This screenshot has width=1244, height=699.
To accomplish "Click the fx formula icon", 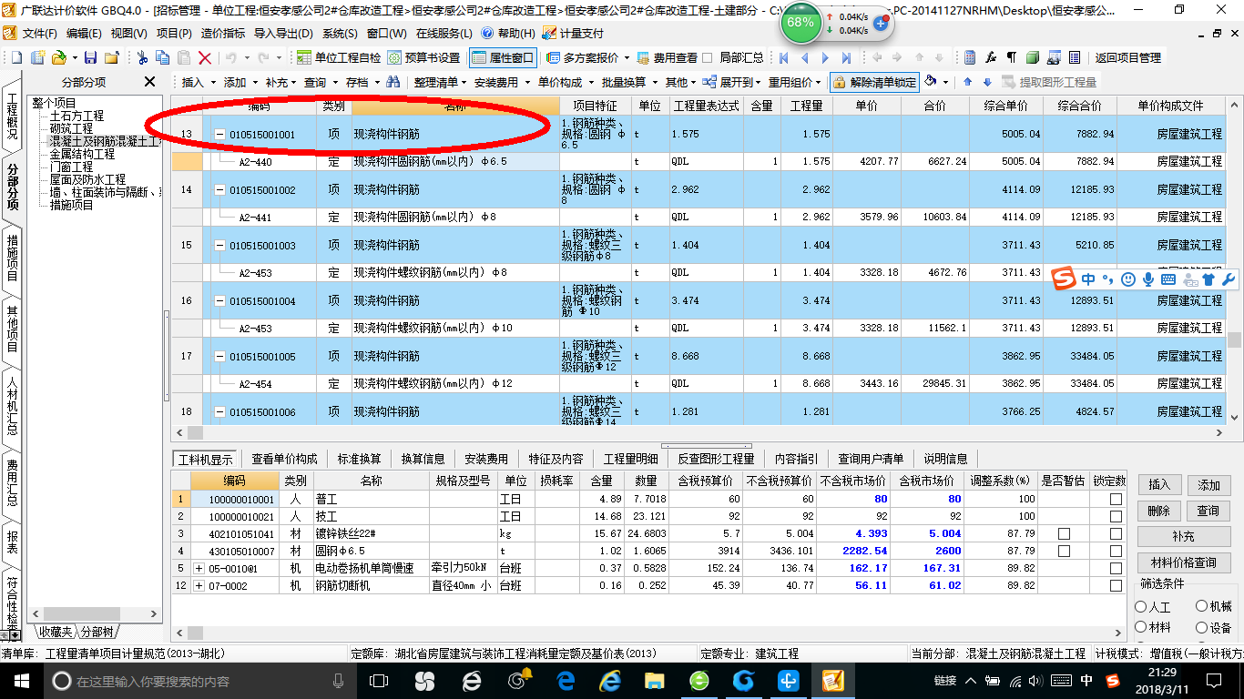I will pyautogui.click(x=991, y=57).
